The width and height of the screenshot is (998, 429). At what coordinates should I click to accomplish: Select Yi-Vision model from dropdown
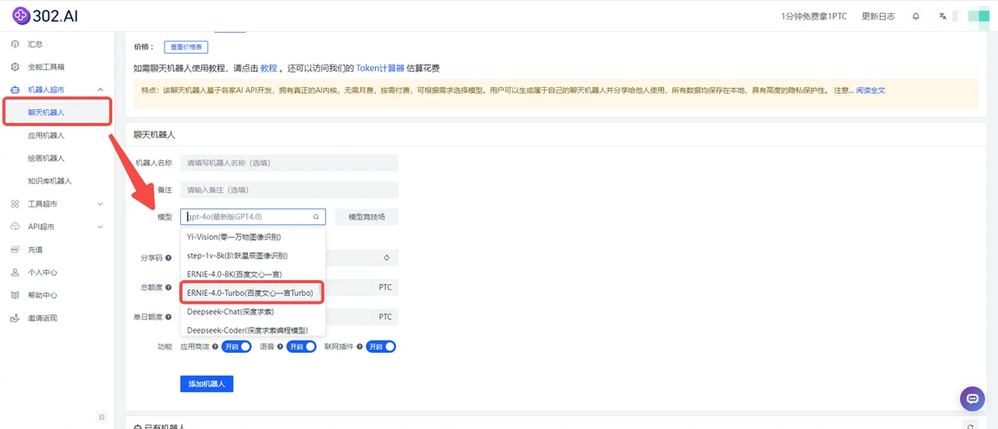253,237
